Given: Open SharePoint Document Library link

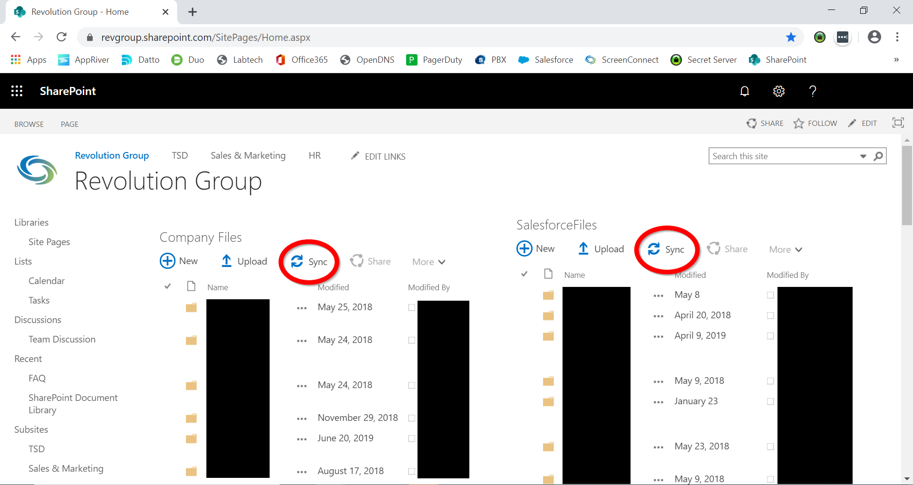Looking at the screenshot, I should (73, 404).
